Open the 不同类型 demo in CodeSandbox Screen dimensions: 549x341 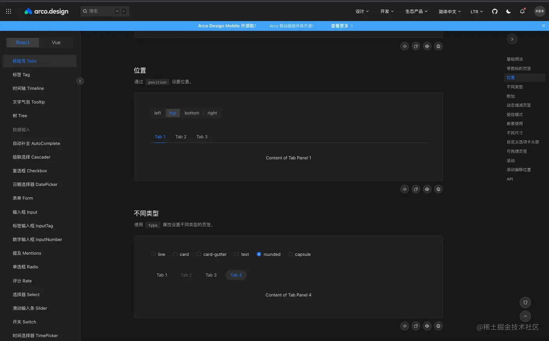coord(439,326)
